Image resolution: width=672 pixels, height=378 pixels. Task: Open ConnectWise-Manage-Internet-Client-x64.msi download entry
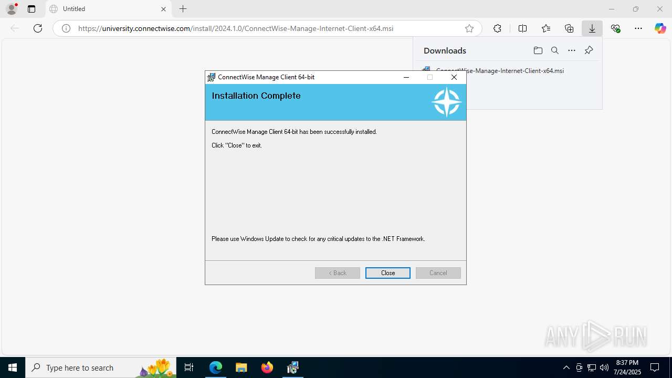pos(500,70)
